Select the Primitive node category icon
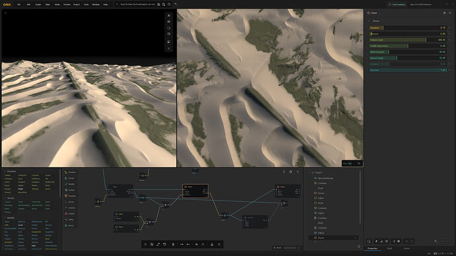This screenshot has height=256, width=456. [x=66, y=172]
